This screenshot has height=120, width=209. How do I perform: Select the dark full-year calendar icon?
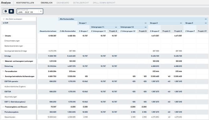click(x=11, y=11)
